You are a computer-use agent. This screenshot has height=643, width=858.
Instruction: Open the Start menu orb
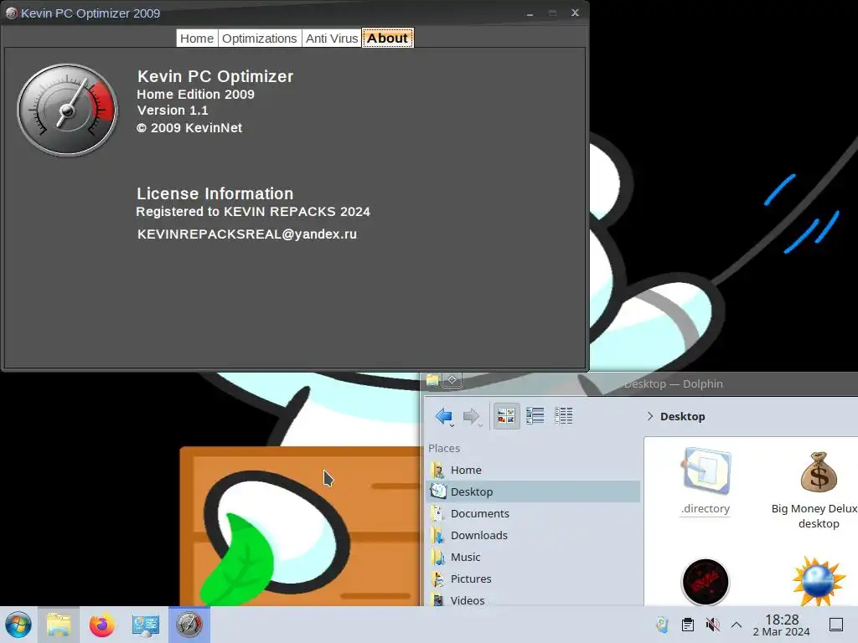(x=18, y=625)
